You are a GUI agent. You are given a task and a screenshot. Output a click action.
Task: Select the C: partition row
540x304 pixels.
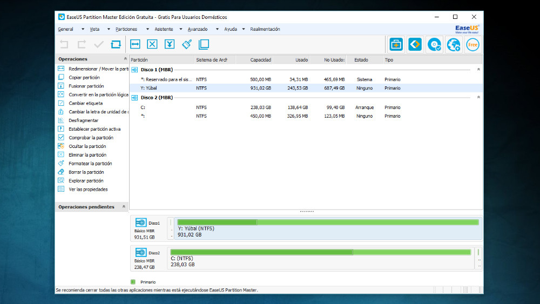pos(306,107)
